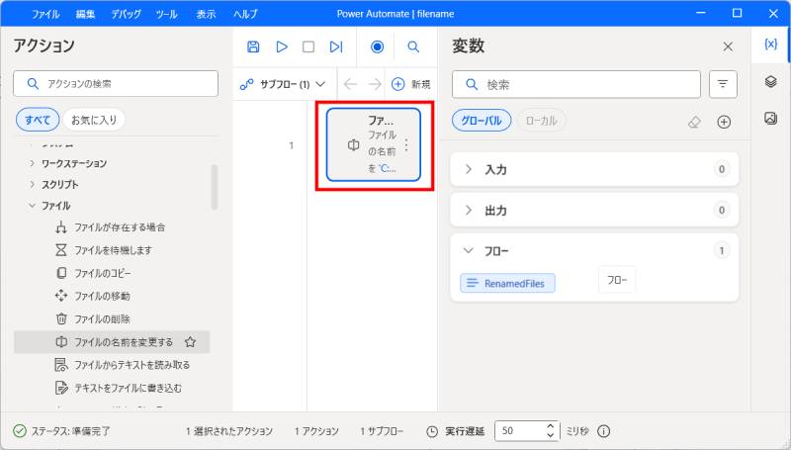Collapse the ファイル group
791x450 pixels.
click(33, 206)
